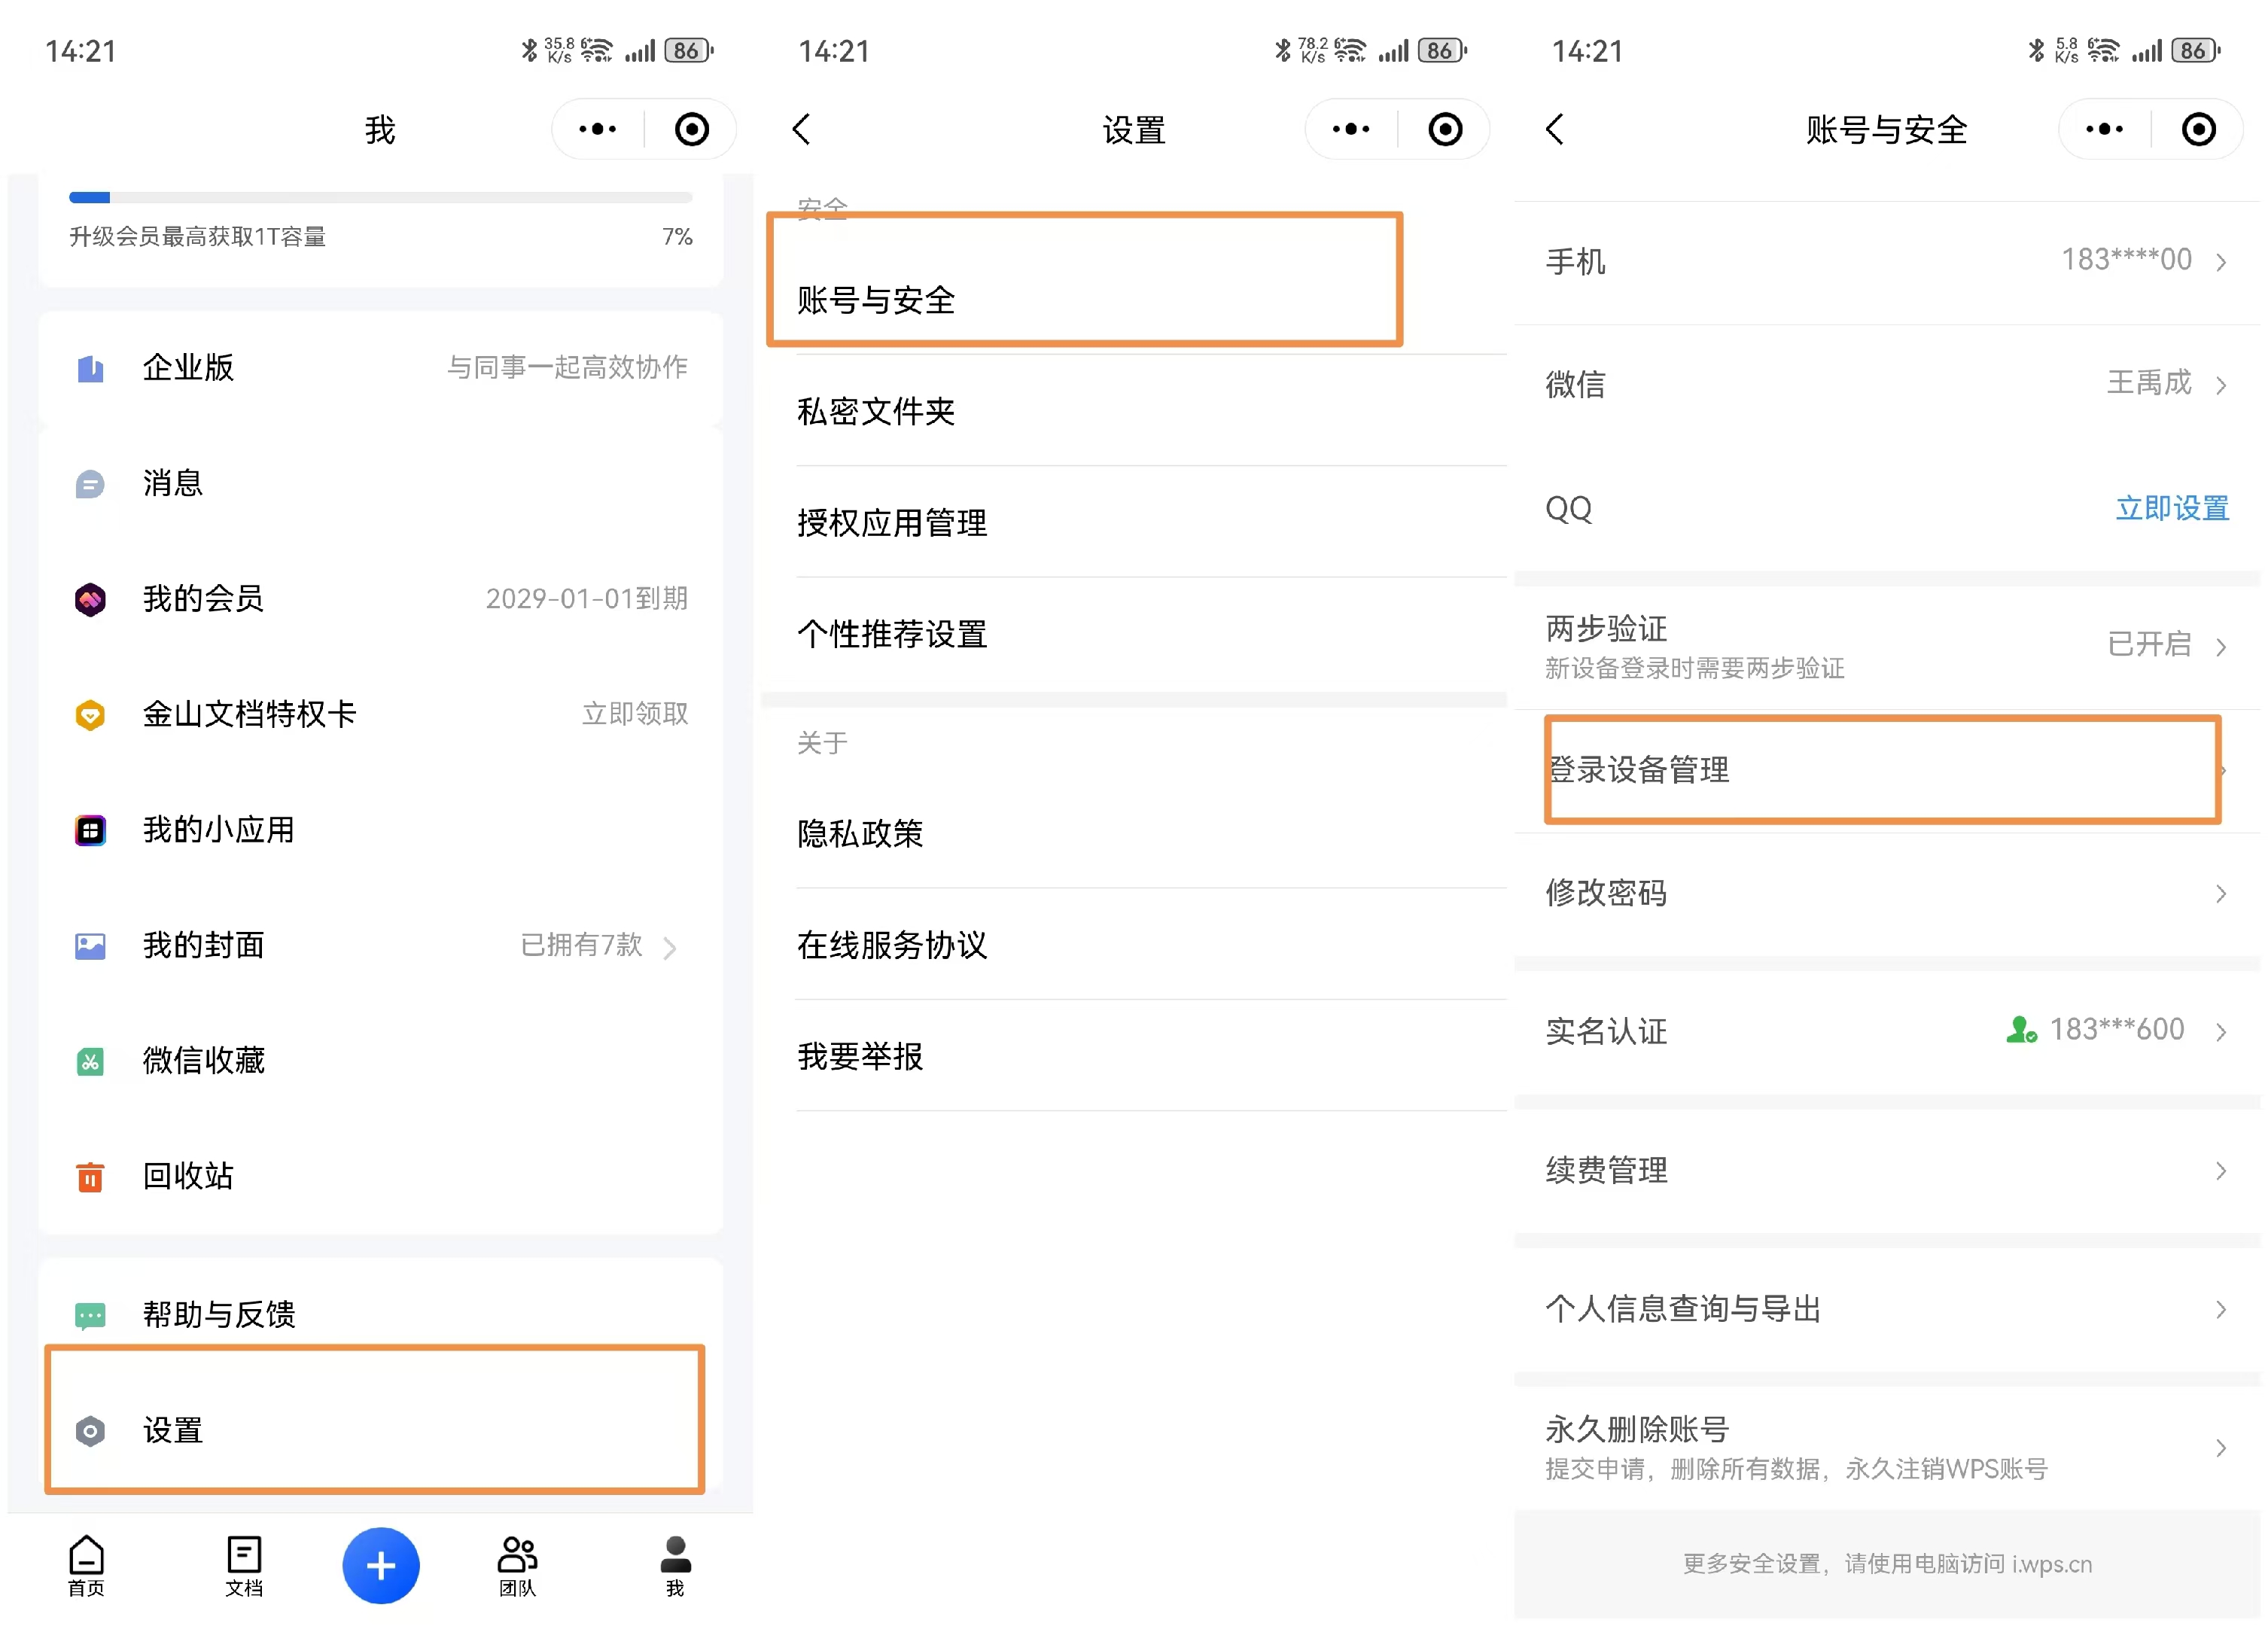Image resolution: width=2268 pixels, height=1626 pixels.
Task: Tap 更多安全设置 i.wps.cn footer note
Action: pyautogui.click(x=1887, y=1564)
